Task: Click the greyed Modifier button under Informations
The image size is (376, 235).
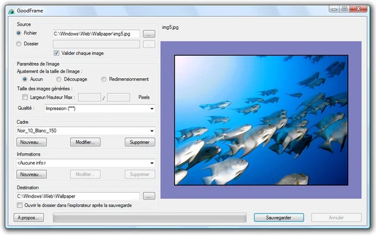Action: tap(85, 174)
